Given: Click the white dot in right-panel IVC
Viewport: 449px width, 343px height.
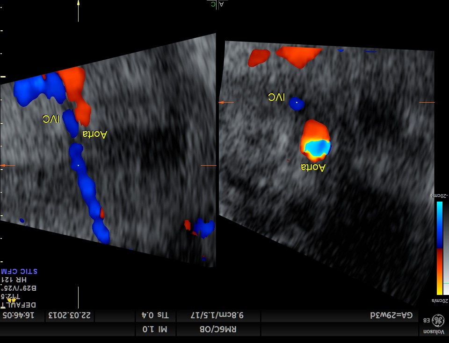Looking at the screenshot, I should (x=297, y=101).
